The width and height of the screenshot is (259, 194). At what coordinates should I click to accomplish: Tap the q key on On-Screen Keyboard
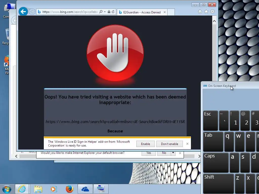pyautogui.click(x=229, y=142)
